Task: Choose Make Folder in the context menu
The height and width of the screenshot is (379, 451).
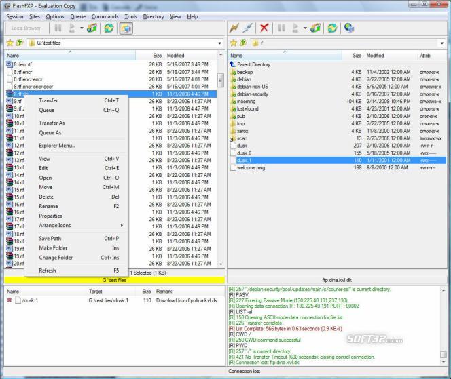Action: coord(77,247)
